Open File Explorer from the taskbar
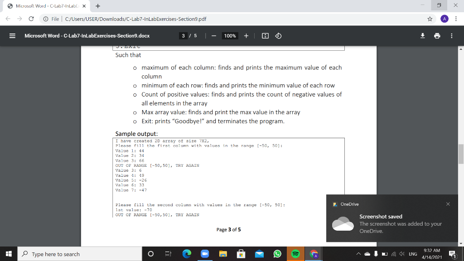Image resolution: width=464 pixels, height=261 pixels. [223, 254]
